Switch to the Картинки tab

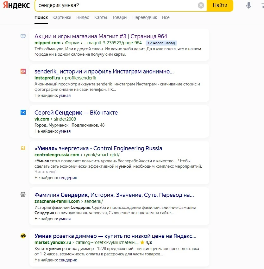click(x=62, y=17)
